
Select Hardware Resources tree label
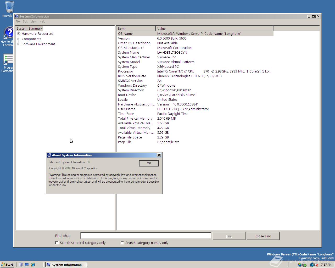point(37,33)
